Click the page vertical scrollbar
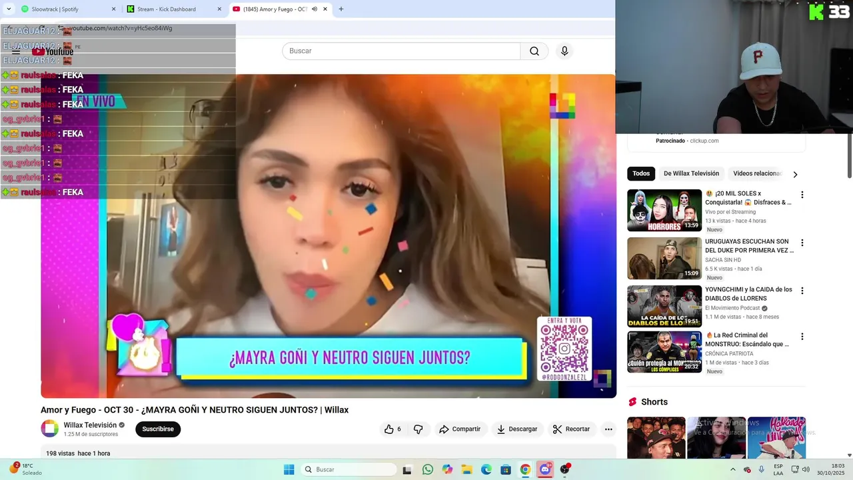Viewport: 853px width, 480px height. (x=849, y=157)
